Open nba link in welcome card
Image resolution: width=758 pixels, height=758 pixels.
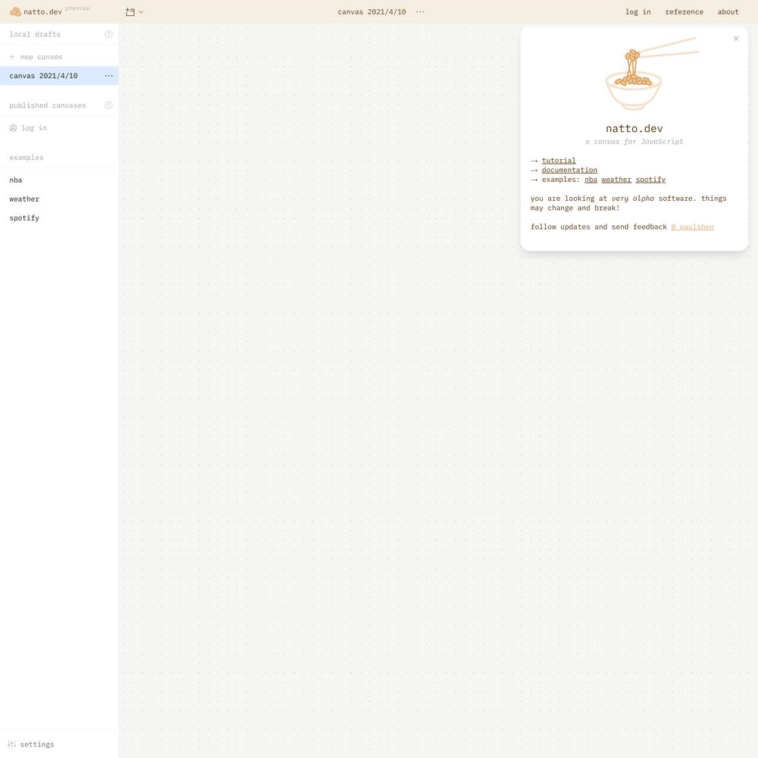click(590, 180)
